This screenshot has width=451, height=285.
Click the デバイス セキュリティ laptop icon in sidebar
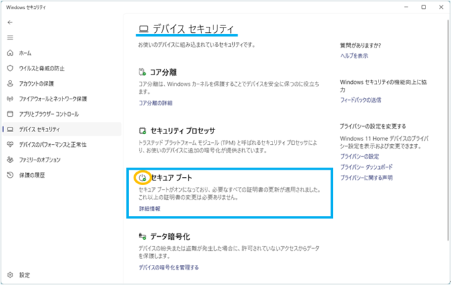(10, 129)
